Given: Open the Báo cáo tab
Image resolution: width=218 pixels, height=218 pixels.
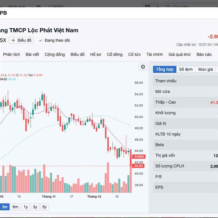Looking at the screenshot, I should tap(204, 54).
